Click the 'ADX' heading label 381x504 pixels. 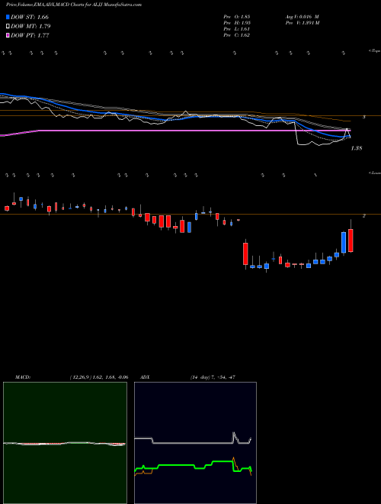(145, 377)
